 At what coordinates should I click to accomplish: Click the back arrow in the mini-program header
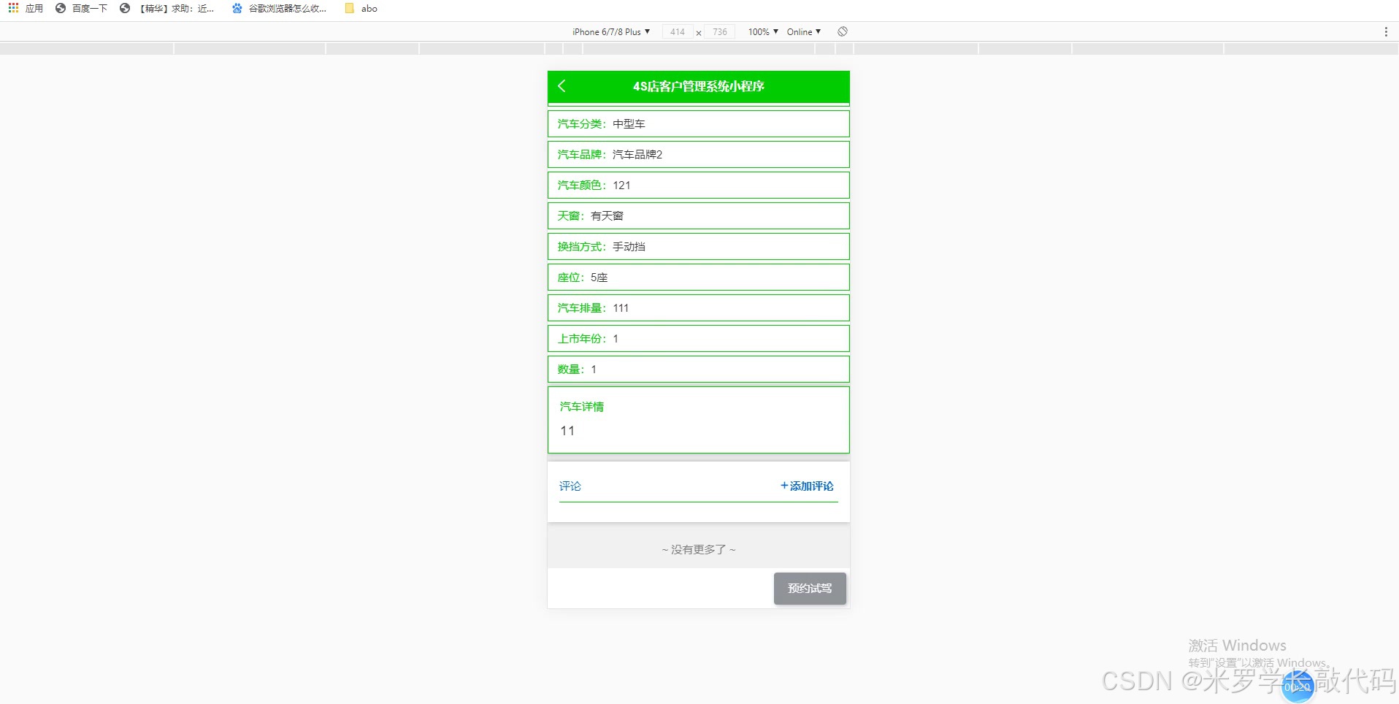(562, 85)
